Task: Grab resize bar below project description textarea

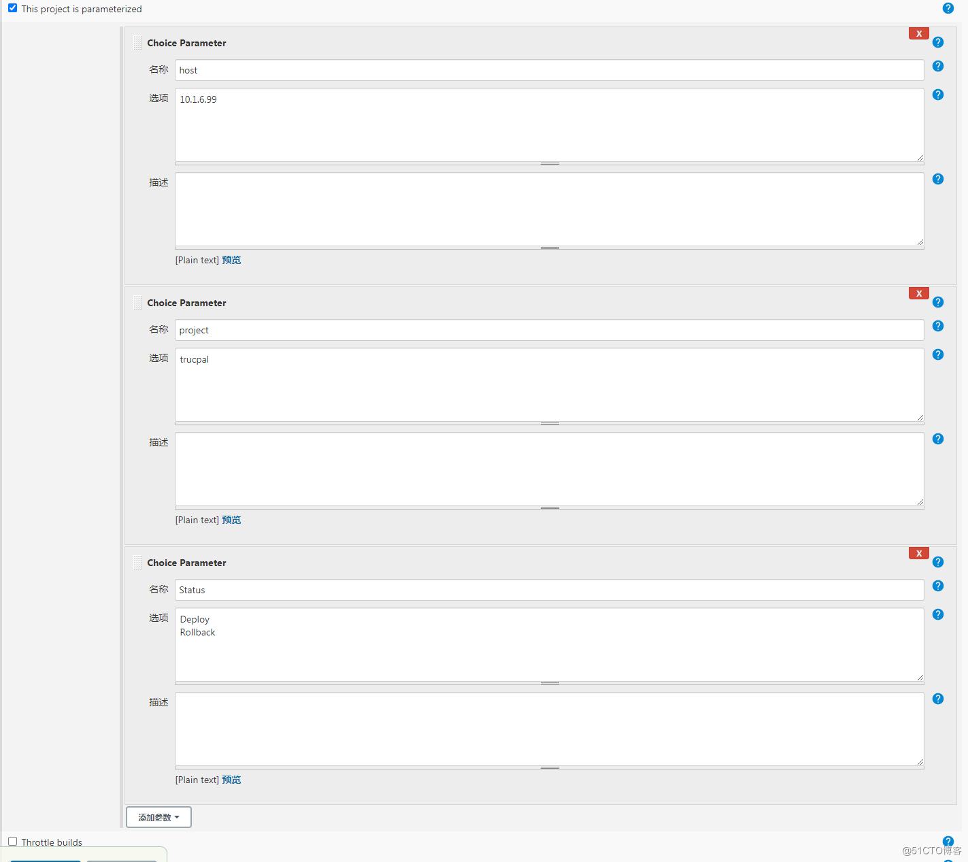Action: [549, 508]
